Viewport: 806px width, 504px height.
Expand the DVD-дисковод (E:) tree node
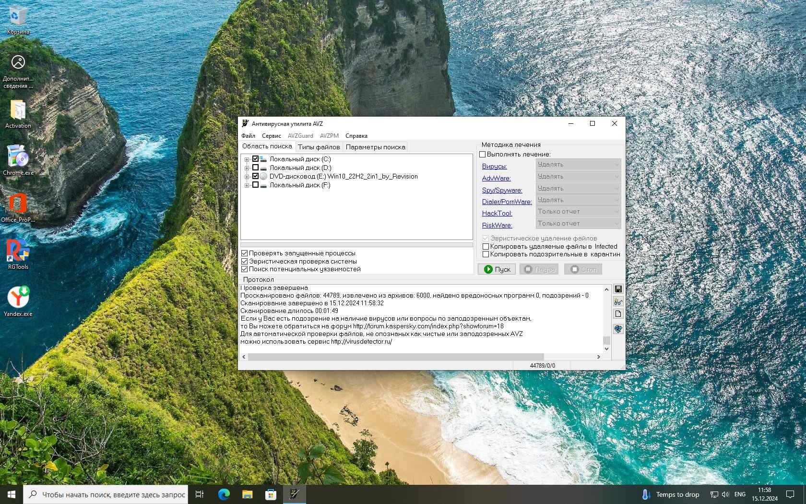247,177
